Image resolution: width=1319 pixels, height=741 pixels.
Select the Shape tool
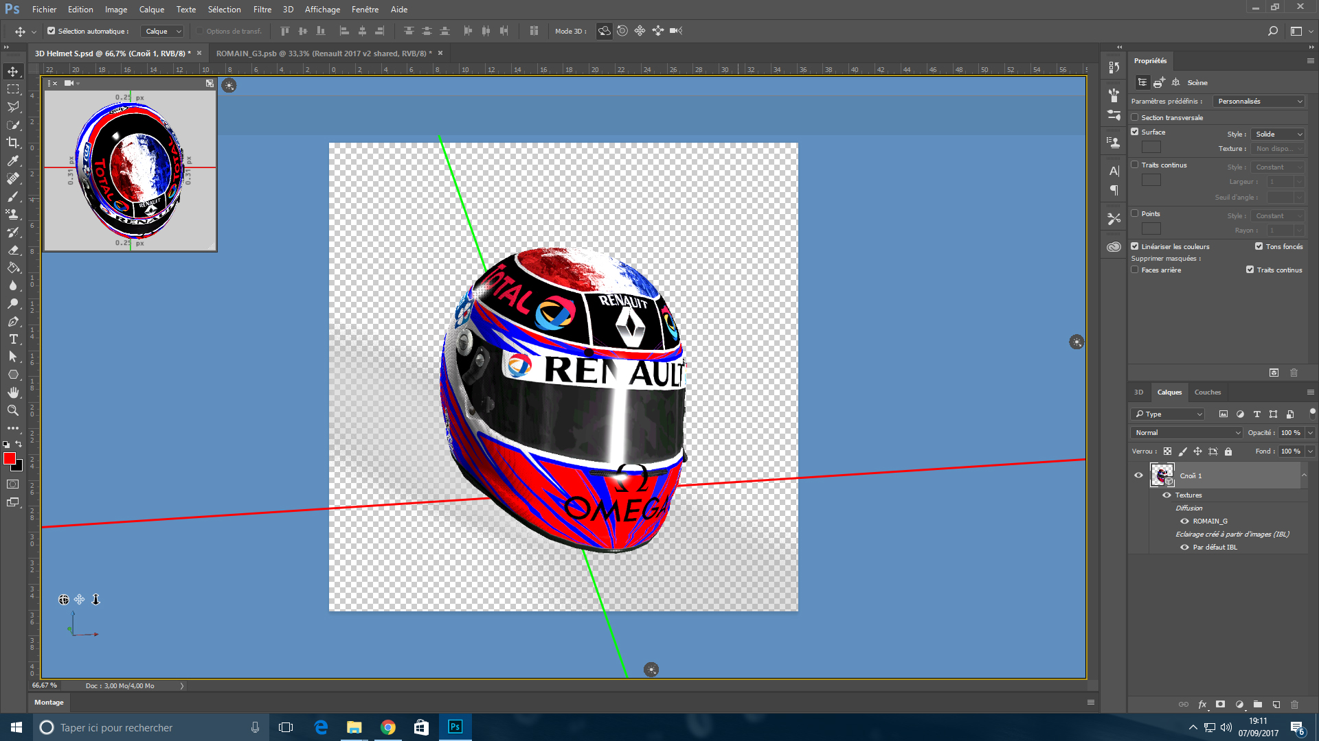click(13, 375)
